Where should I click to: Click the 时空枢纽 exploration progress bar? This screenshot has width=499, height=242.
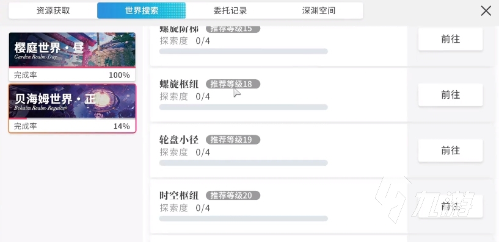(x=244, y=218)
